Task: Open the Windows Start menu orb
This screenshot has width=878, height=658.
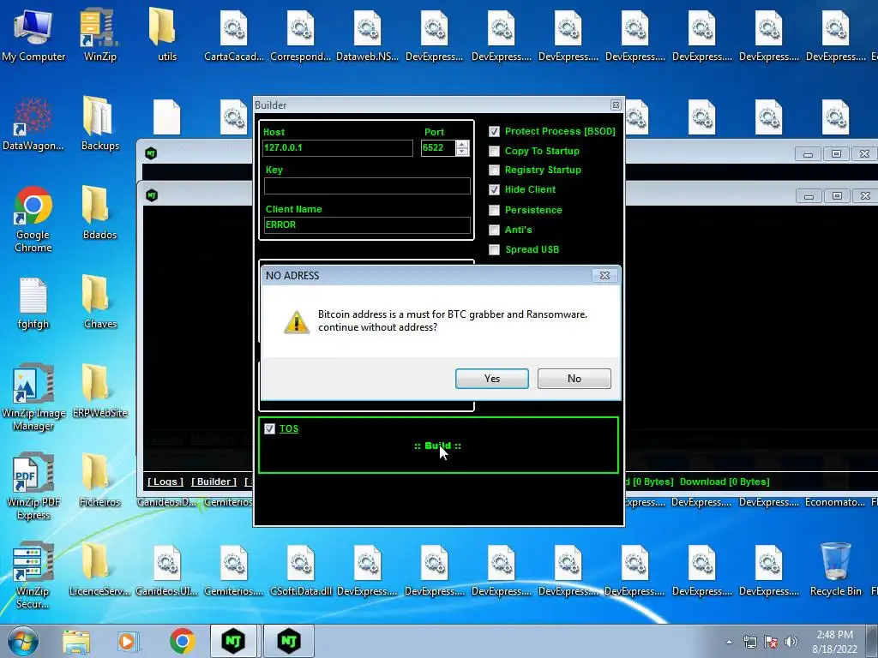Action: pyautogui.click(x=23, y=641)
